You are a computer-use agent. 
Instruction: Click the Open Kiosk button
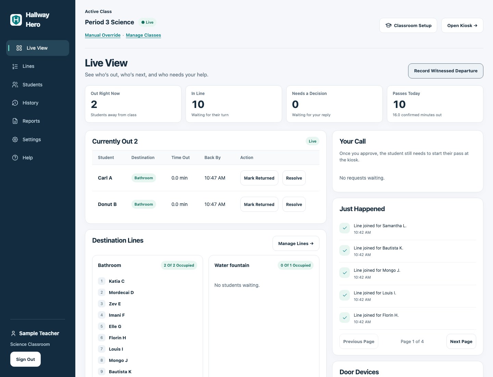[462, 25]
